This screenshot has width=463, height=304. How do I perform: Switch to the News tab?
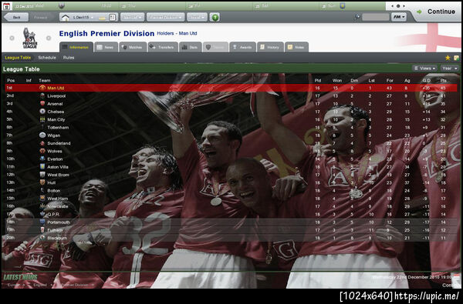[106, 47]
